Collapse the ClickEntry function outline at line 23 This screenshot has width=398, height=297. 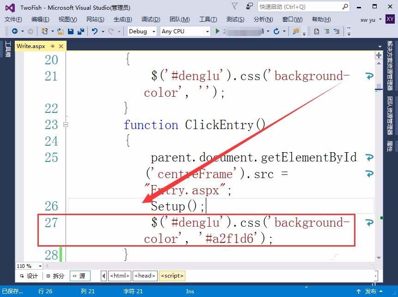click(x=66, y=124)
